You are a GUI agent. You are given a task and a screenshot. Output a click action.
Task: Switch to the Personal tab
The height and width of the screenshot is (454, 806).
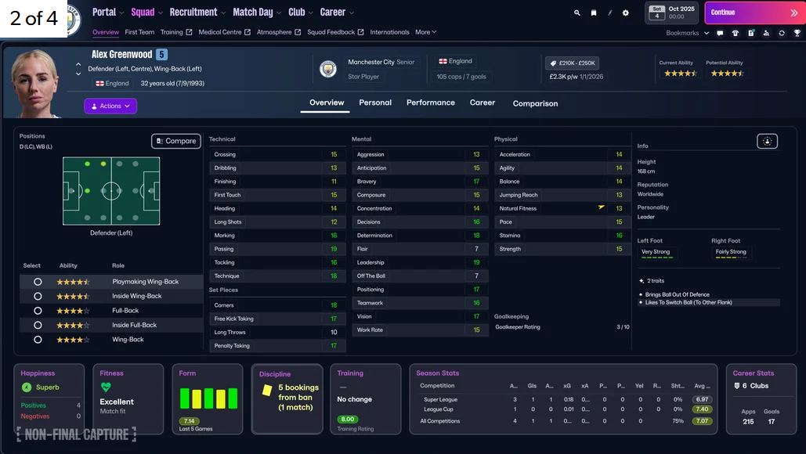coord(375,103)
